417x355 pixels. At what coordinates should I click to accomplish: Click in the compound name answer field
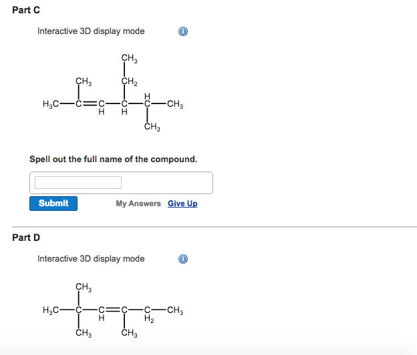click(x=78, y=182)
